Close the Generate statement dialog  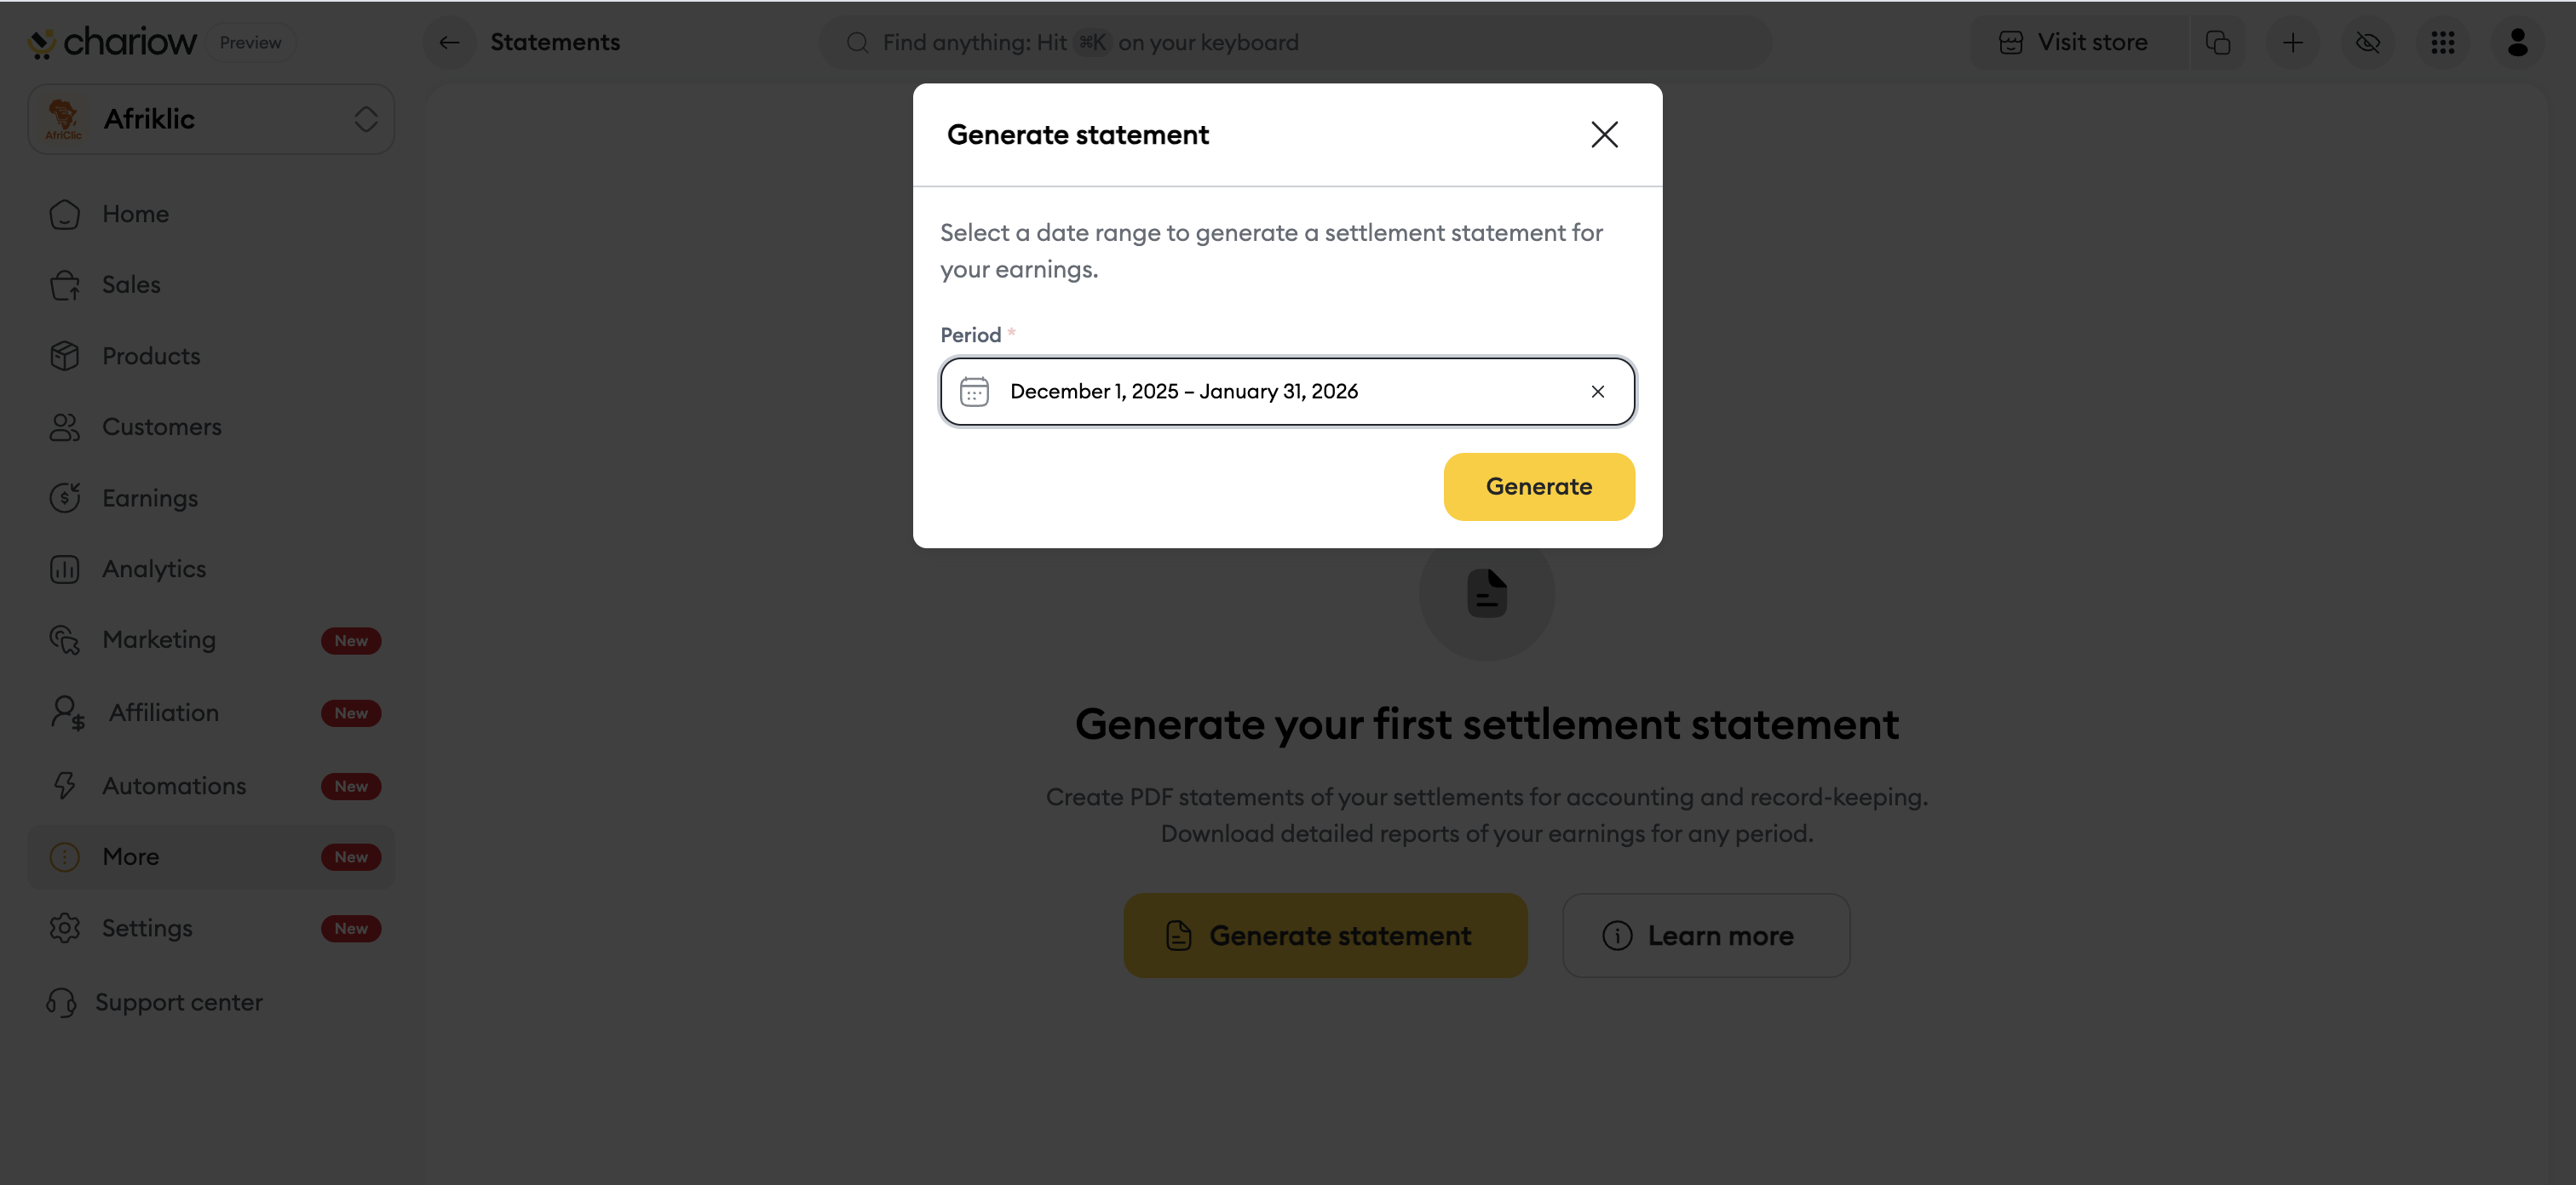coord(1604,135)
